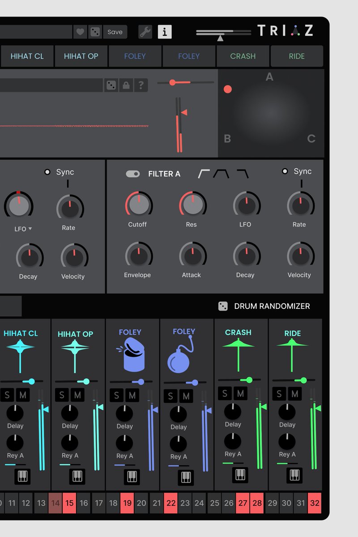Open the LFO dropdown arrow
358x537 pixels.
30,229
